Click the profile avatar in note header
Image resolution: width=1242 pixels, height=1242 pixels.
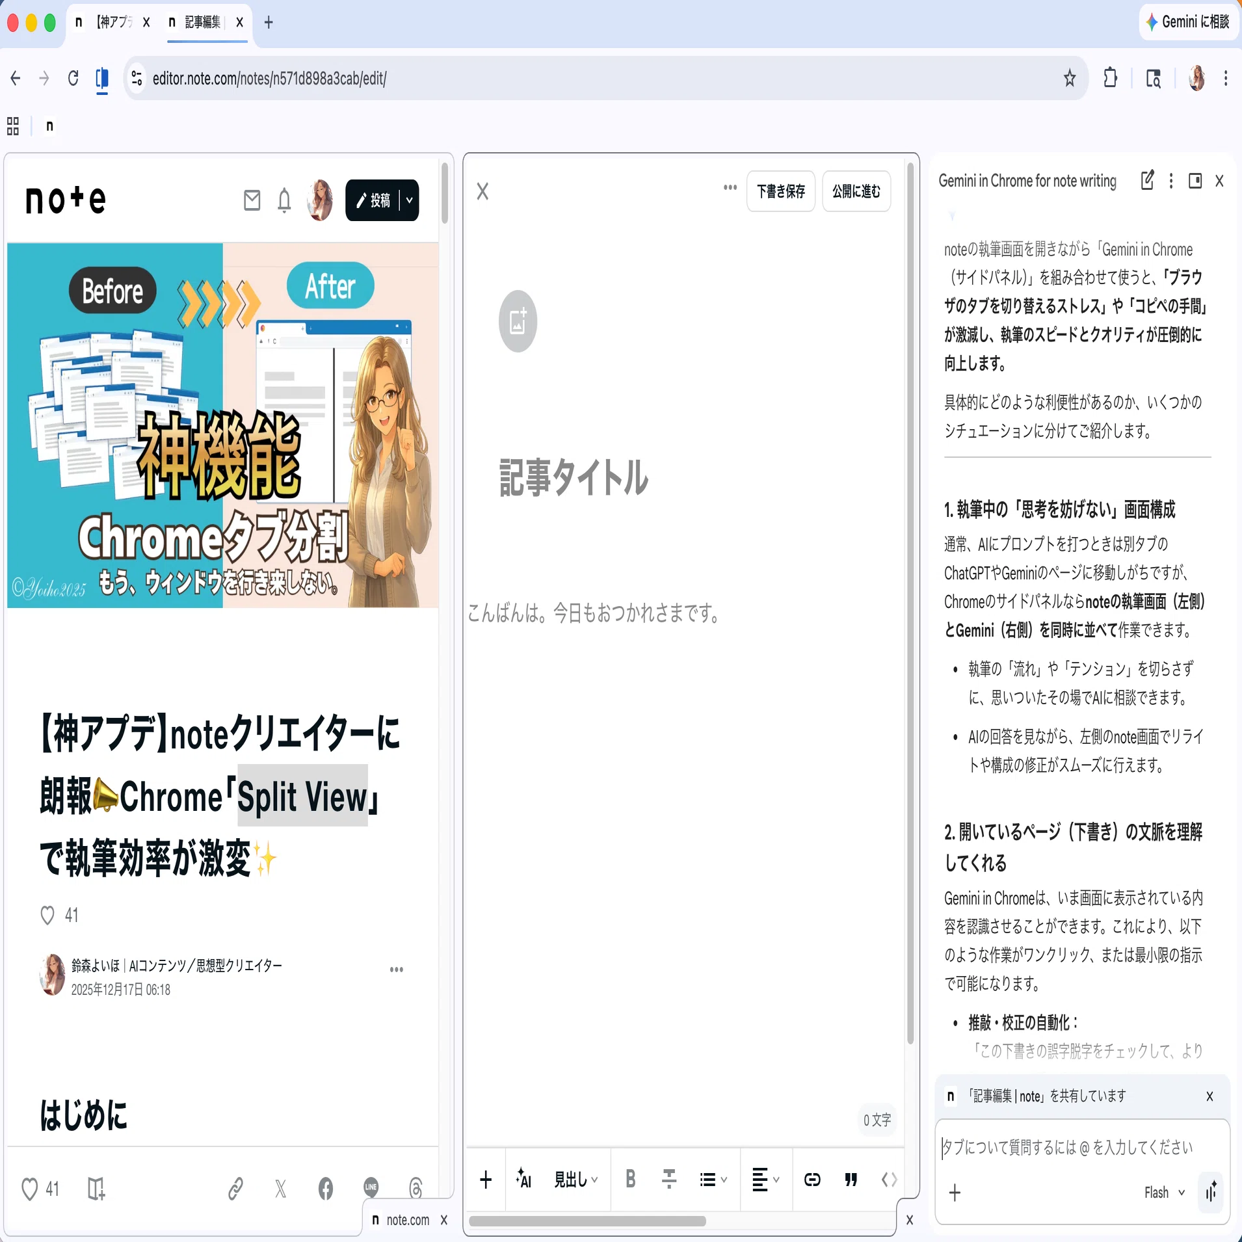click(x=320, y=200)
